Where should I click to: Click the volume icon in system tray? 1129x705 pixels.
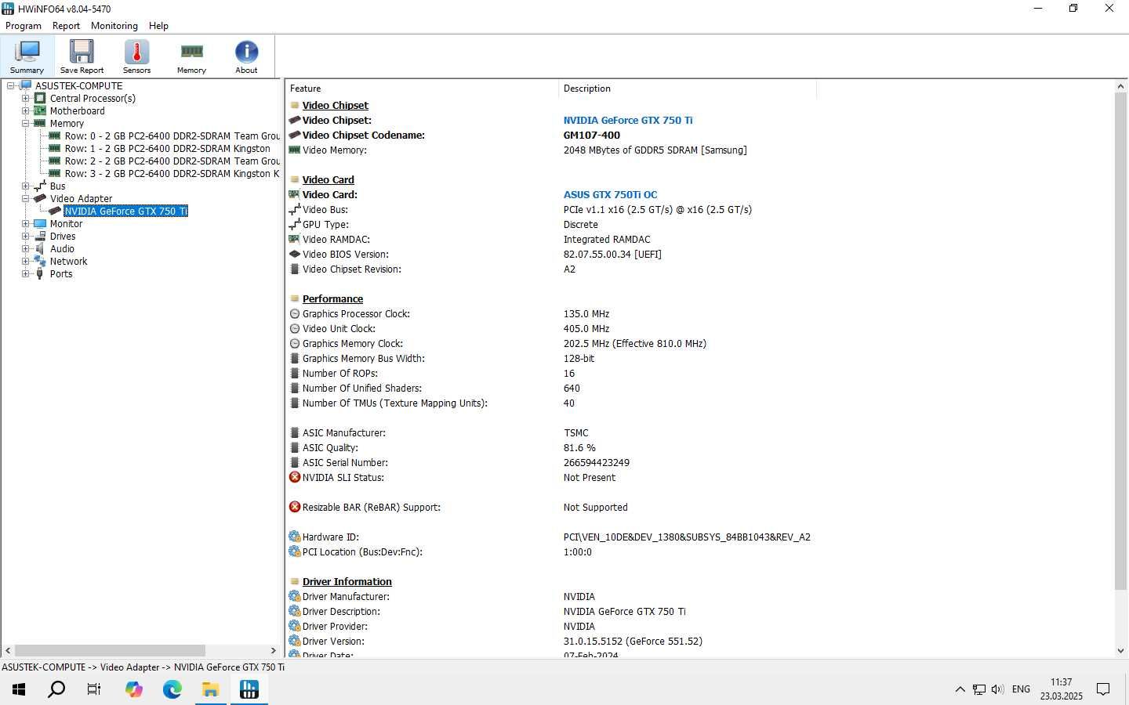pyautogui.click(x=997, y=689)
